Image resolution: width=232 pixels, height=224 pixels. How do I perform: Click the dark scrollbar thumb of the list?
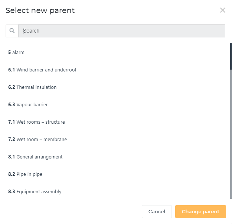coord(231,56)
